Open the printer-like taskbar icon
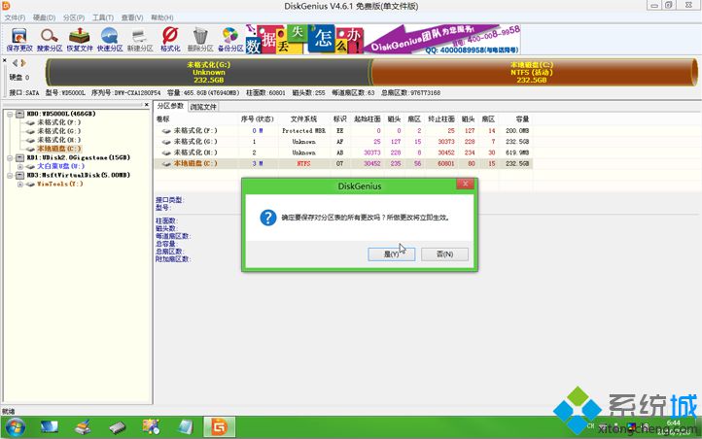The width and height of the screenshot is (702, 439). tap(83, 427)
